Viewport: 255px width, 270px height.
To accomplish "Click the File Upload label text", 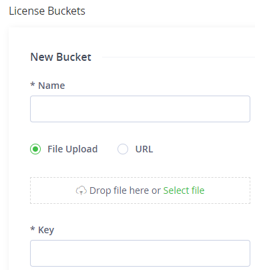I will 73,149.
